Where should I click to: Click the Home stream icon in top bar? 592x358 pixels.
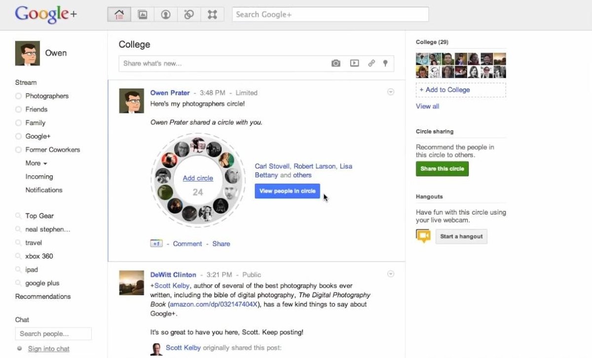[x=119, y=14]
